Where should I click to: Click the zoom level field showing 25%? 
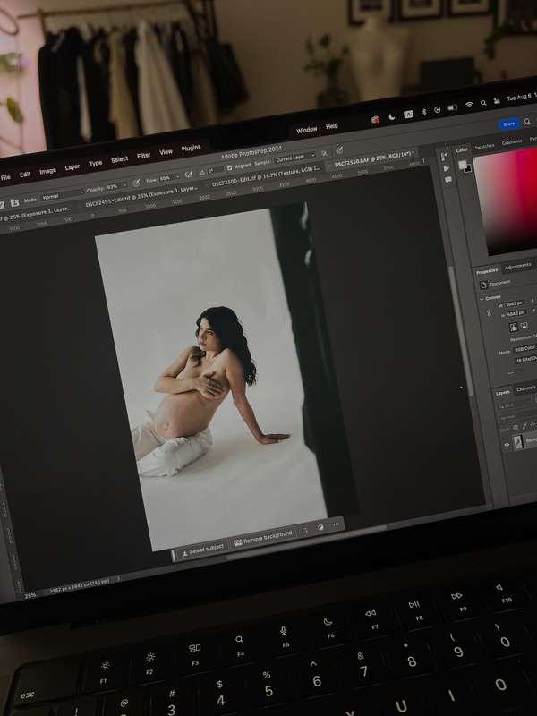30,595
